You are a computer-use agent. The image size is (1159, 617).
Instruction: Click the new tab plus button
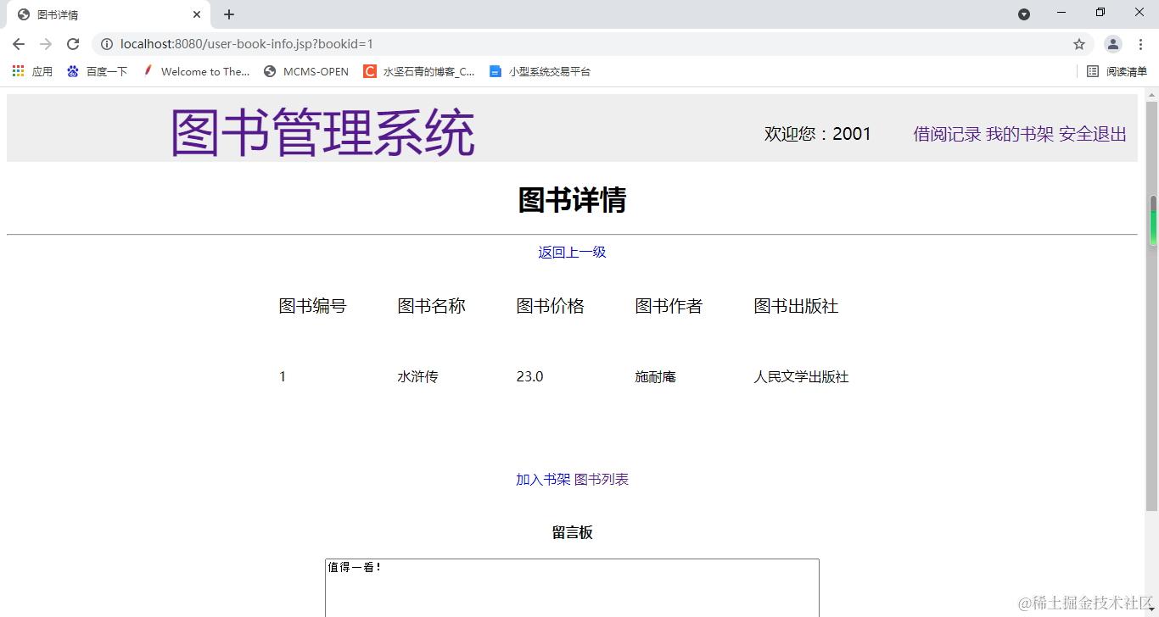point(227,14)
